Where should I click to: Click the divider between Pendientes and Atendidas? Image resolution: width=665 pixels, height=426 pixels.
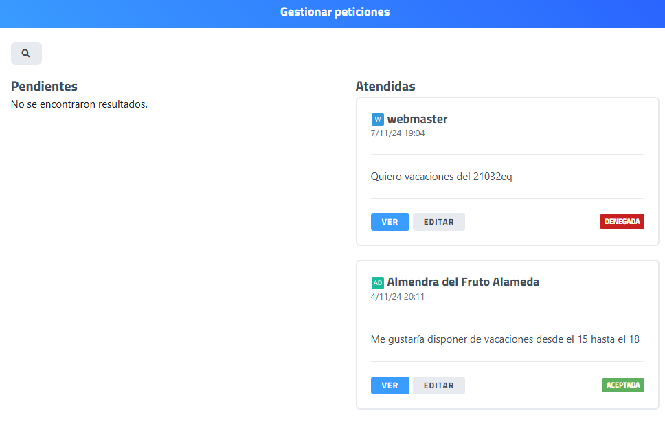tap(335, 95)
